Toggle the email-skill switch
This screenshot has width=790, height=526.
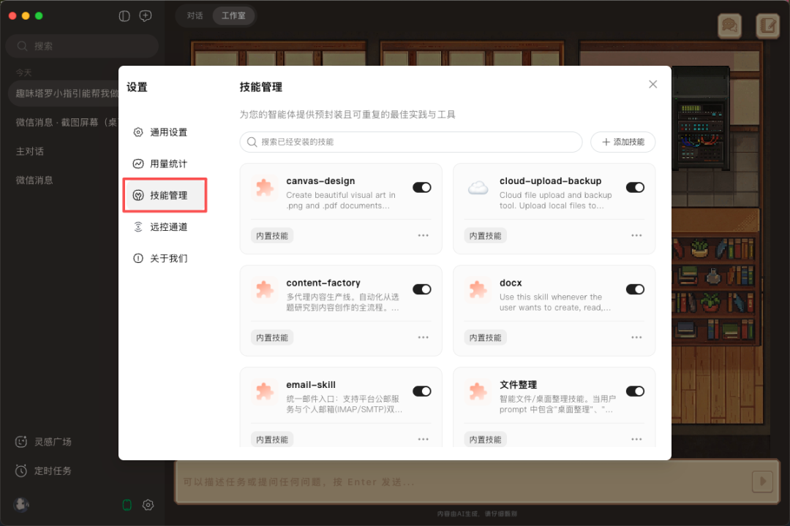pos(422,391)
